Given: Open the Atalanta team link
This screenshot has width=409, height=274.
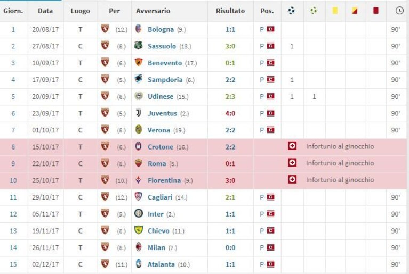Looking at the screenshot, I should [161, 264].
